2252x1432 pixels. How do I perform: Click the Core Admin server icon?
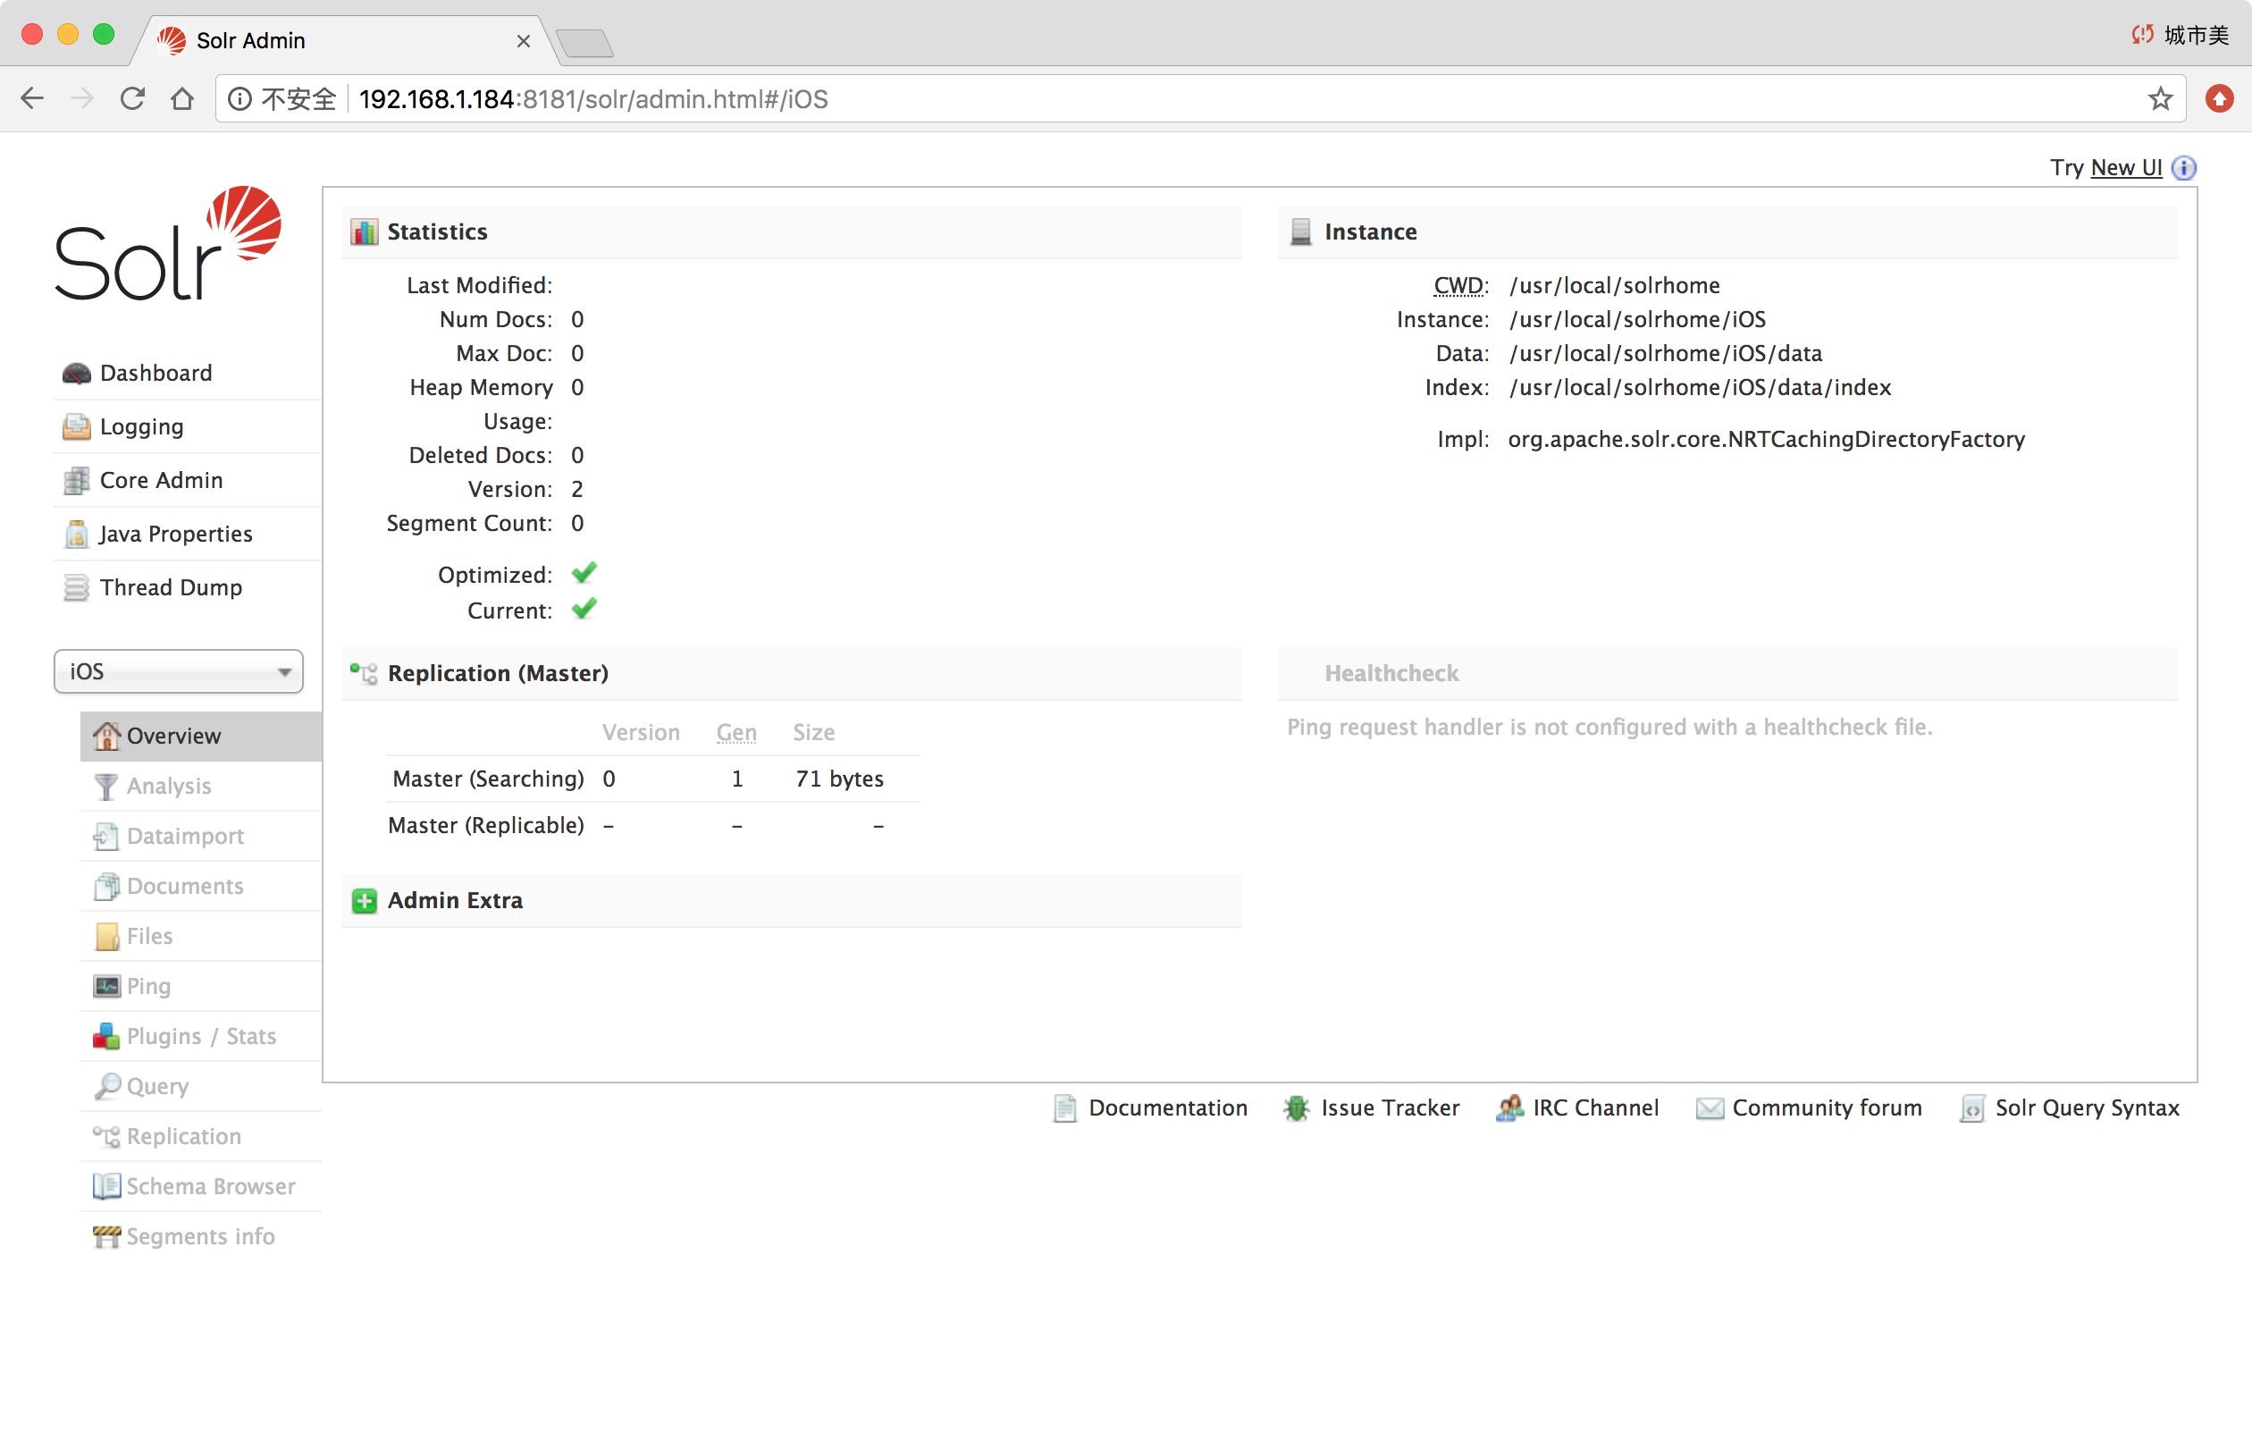tap(77, 481)
